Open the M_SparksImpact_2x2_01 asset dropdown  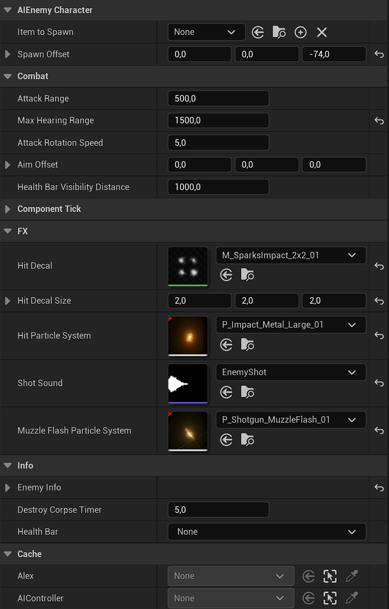pyautogui.click(x=291, y=256)
